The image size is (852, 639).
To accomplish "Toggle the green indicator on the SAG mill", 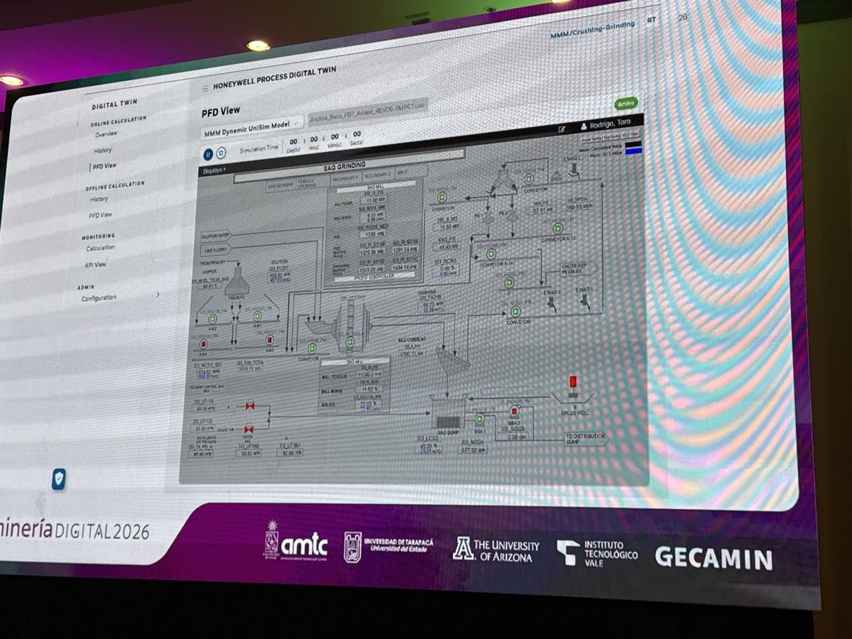I will point(350,342).
